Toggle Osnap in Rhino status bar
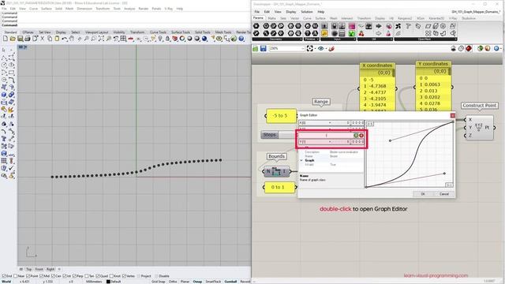Screen dimensions: 505x284 (197, 282)
